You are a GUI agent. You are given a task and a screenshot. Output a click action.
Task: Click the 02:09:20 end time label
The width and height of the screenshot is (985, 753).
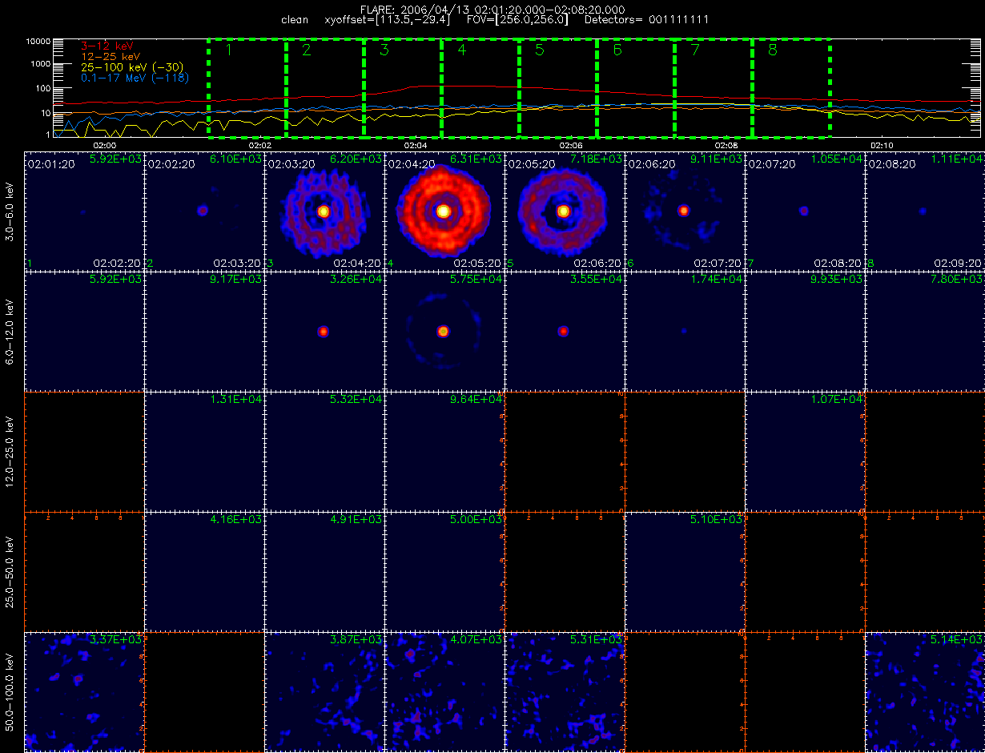tap(958, 263)
